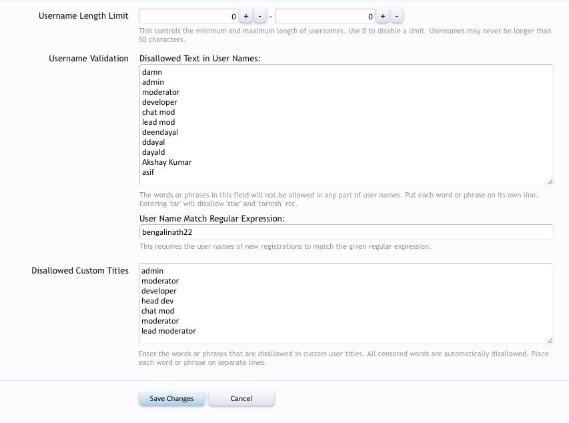
Task: Decrease the minimum username length with minus
Action: [260, 16]
